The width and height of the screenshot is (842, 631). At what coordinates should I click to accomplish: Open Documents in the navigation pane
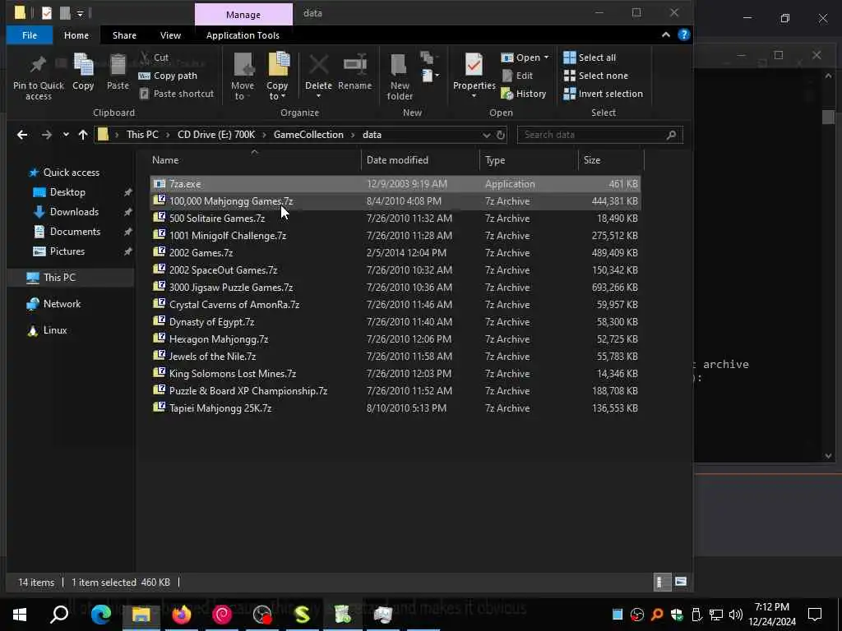75,232
